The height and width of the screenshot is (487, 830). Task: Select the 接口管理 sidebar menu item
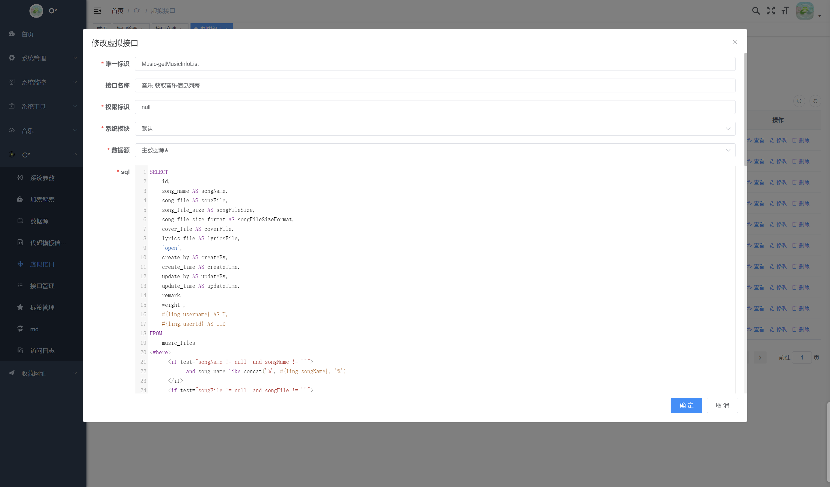(42, 286)
